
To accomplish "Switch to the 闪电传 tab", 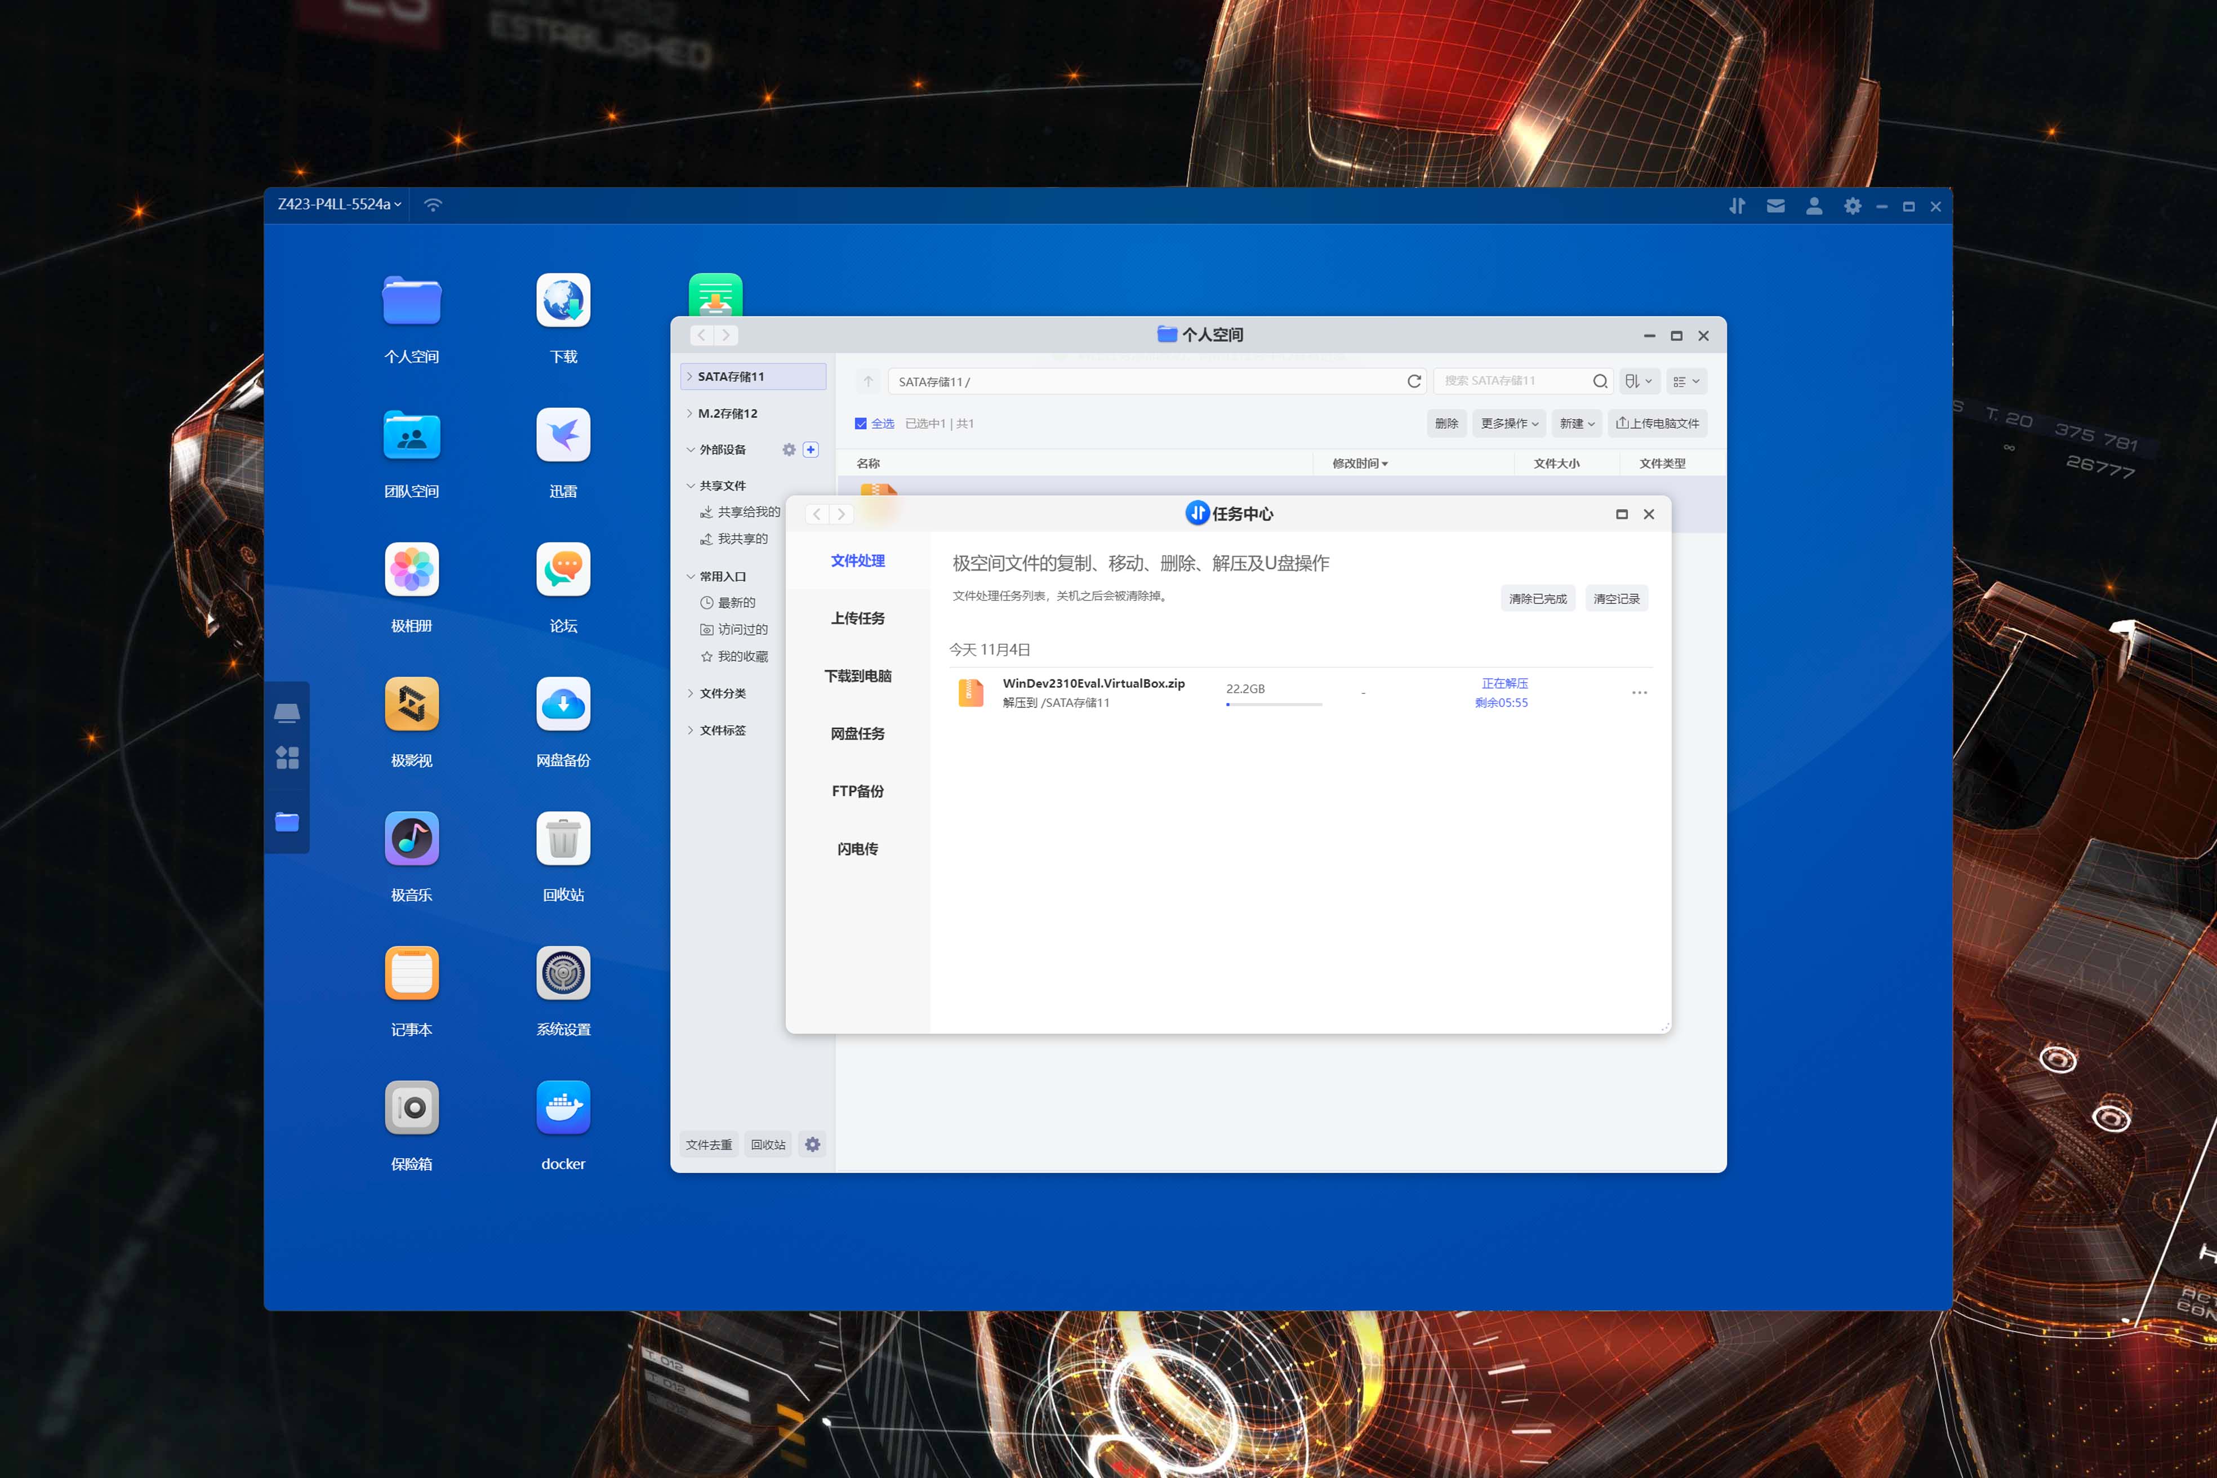I will pyautogui.click(x=857, y=848).
